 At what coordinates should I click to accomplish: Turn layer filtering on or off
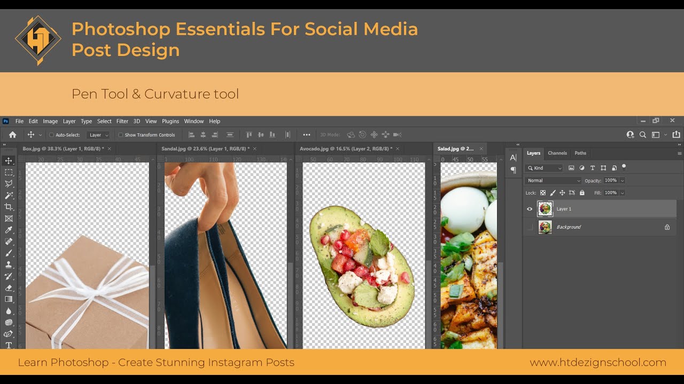(624, 167)
